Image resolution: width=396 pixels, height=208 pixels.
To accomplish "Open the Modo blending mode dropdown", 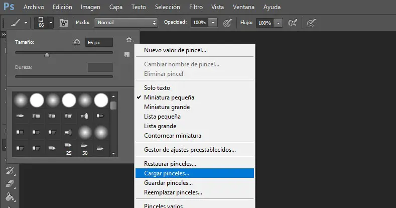I will (x=126, y=23).
